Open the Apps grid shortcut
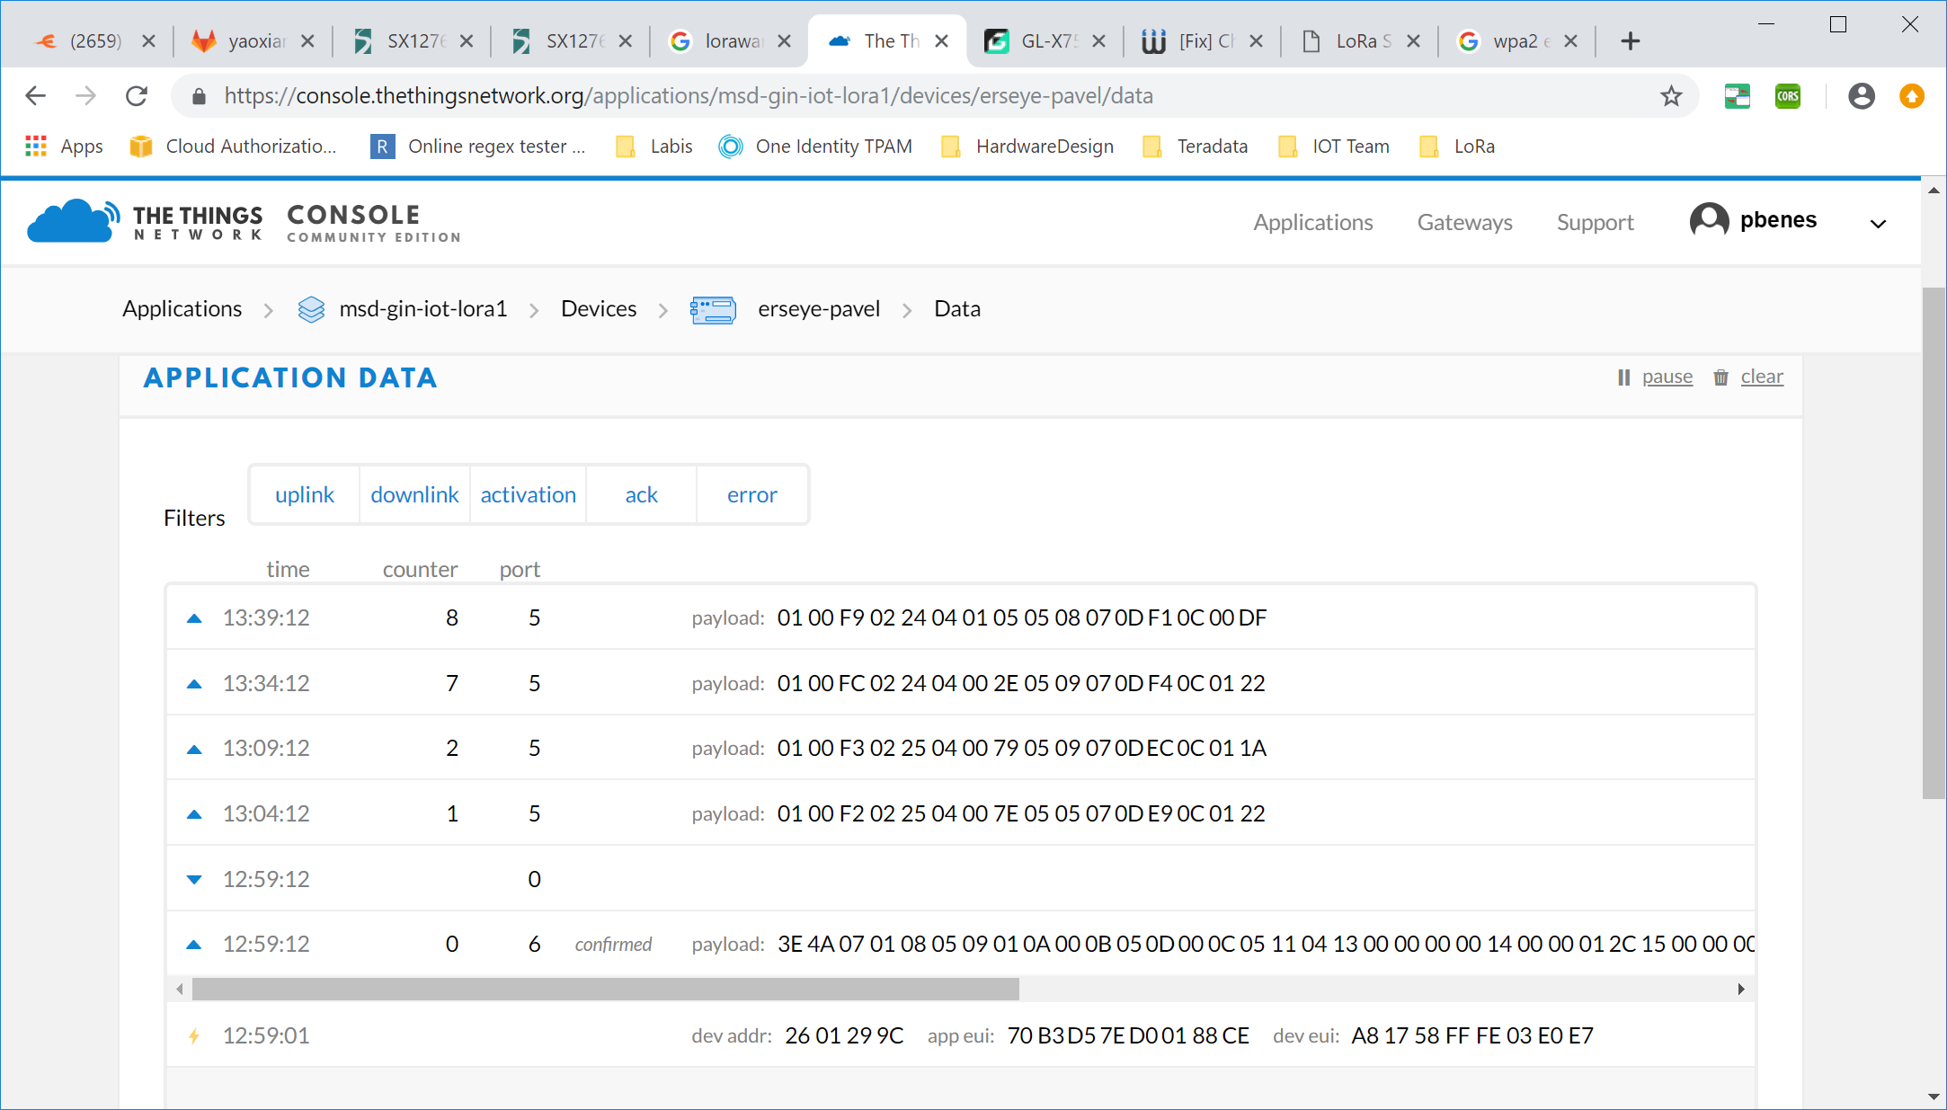 point(65,147)
